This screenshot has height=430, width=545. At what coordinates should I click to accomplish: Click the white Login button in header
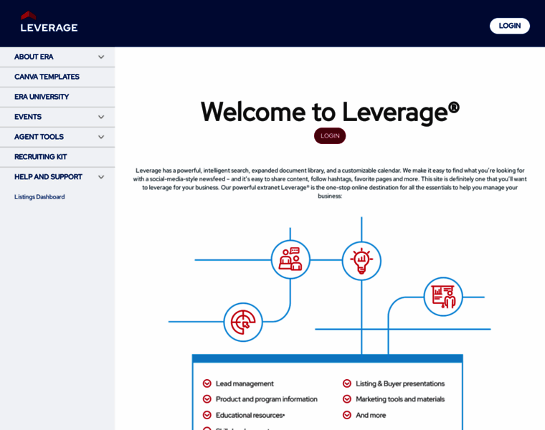[510, 26]
